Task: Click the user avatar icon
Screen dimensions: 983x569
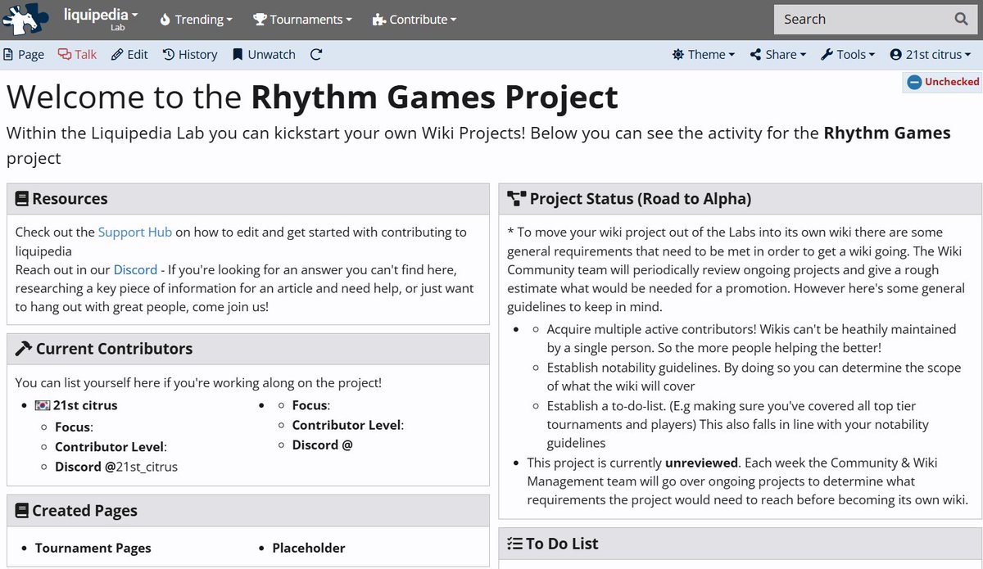Action: 896,54
